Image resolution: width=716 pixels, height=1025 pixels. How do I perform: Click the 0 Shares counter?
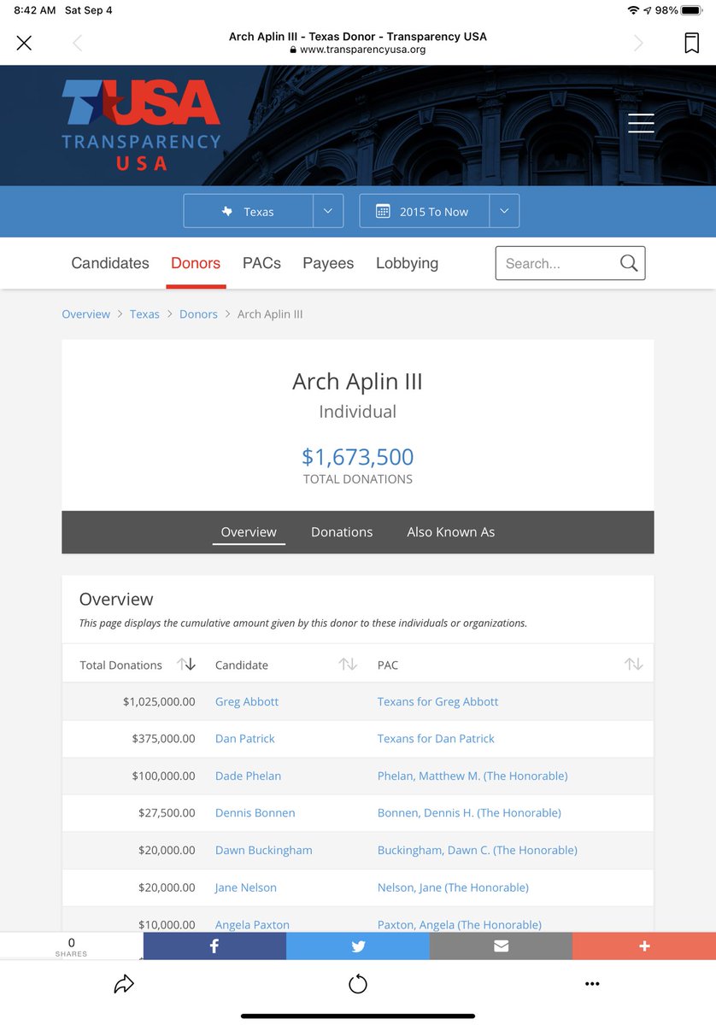[71, 946]
